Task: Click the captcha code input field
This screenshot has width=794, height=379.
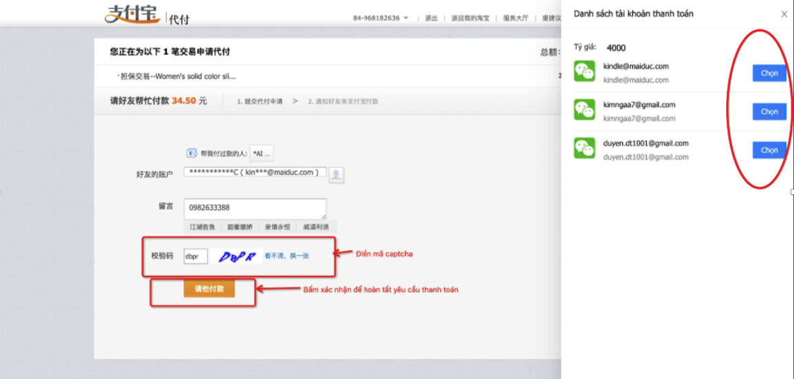Action: click(x=196, y=256)
